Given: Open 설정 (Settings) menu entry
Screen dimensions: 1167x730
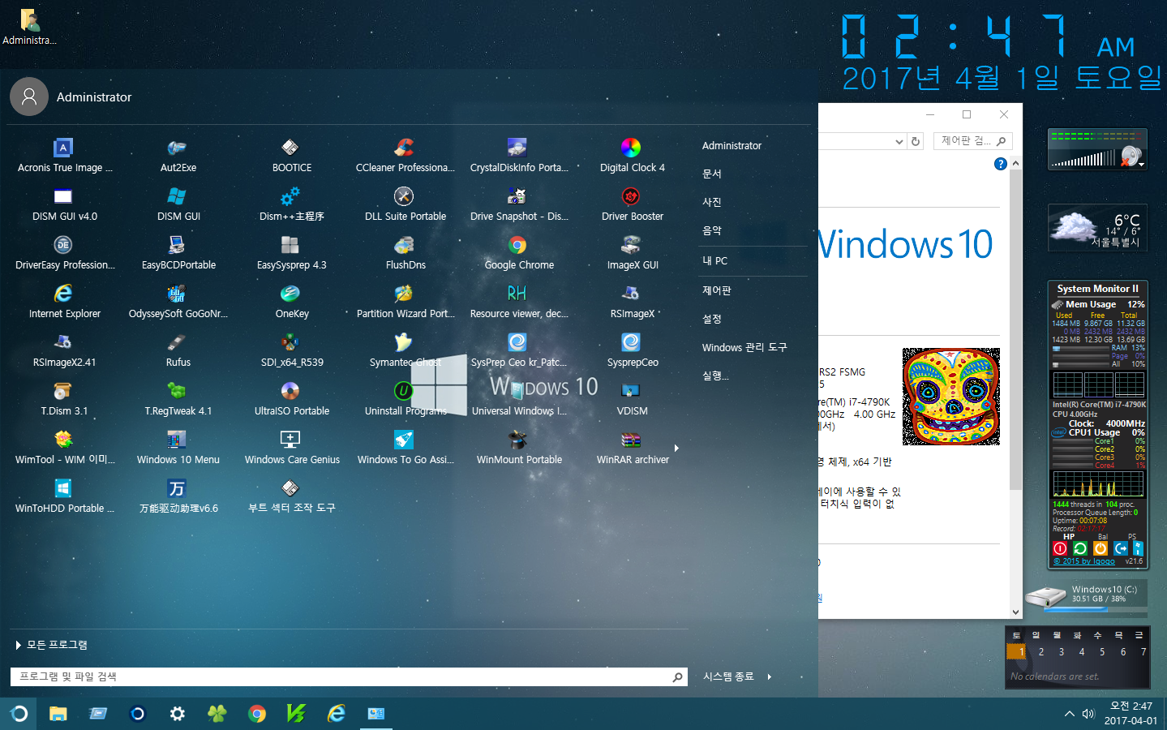Looking at the screenshot, I should pos(712,319).
